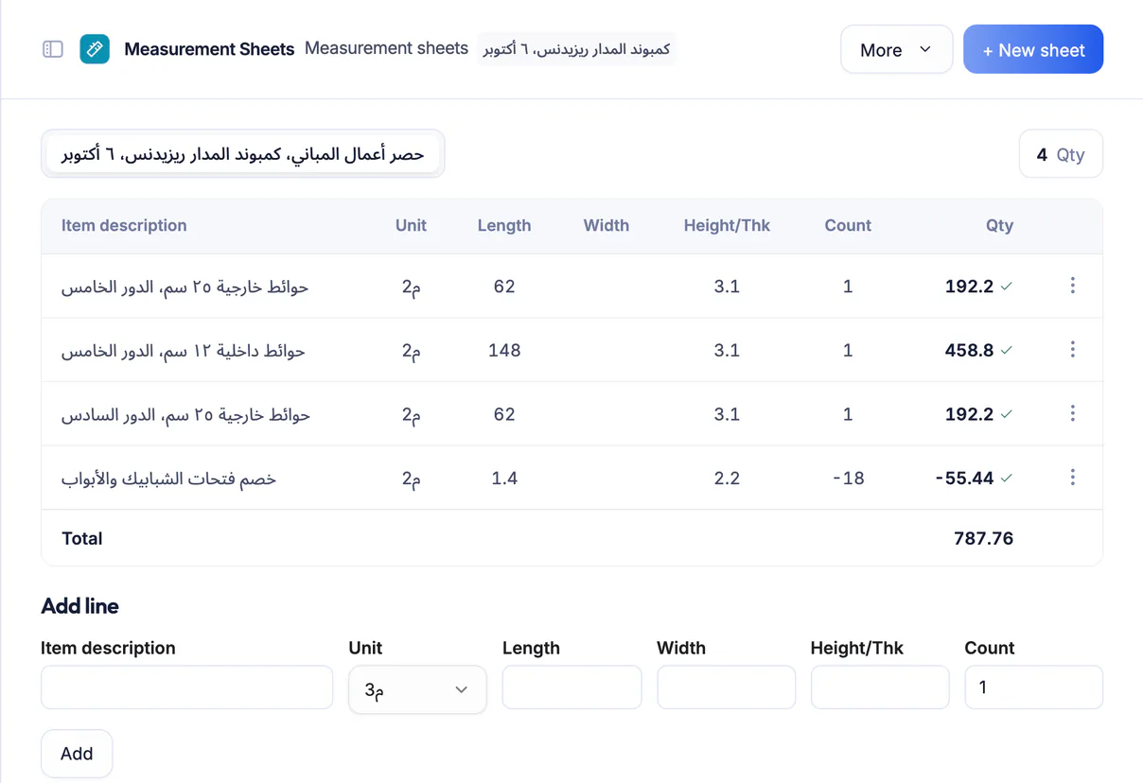Focus the Width input field
The image size is (1143, 783).
(x=726, y=687)
